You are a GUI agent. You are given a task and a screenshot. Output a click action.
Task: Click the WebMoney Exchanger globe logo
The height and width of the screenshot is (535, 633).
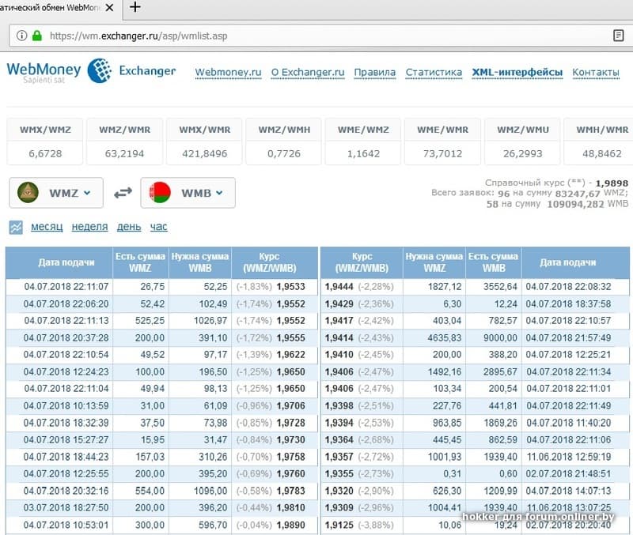100,71
